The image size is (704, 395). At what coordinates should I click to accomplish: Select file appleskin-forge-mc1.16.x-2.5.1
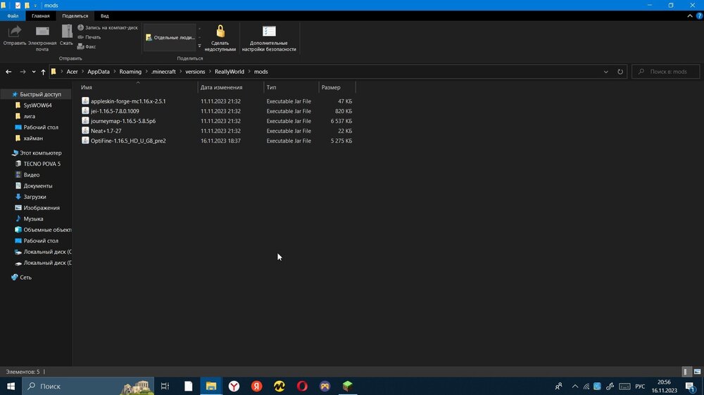coord(128,101)
